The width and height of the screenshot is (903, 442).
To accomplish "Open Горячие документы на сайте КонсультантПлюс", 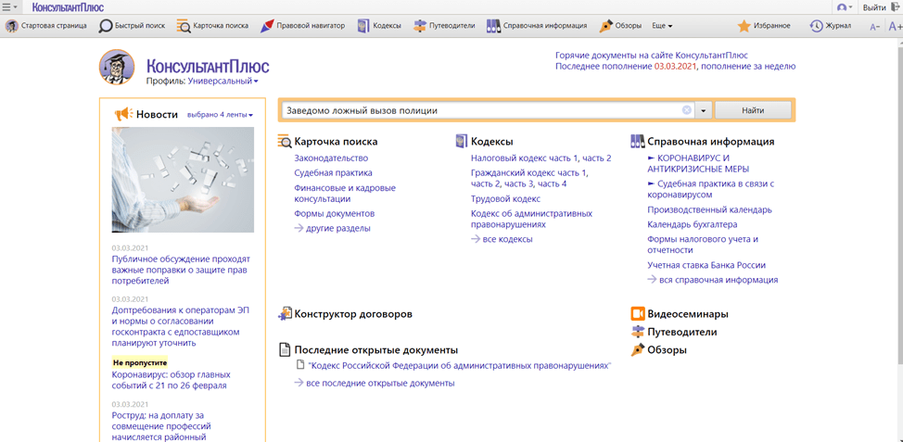I will tap(652, 56).
